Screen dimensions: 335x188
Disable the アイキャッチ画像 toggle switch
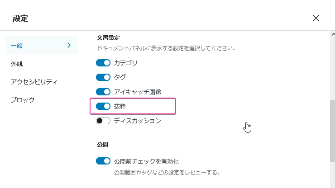(x=103, y=92)
